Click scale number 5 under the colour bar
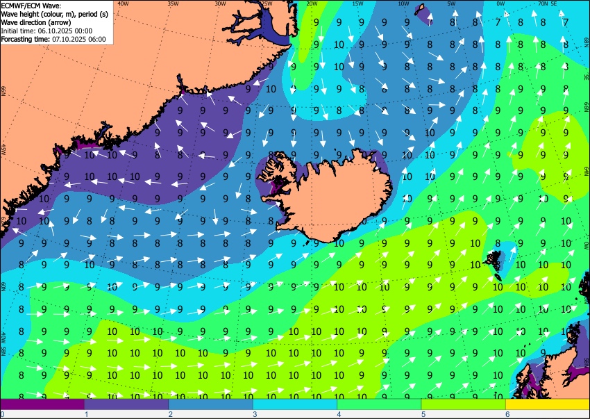 [423, 414]
